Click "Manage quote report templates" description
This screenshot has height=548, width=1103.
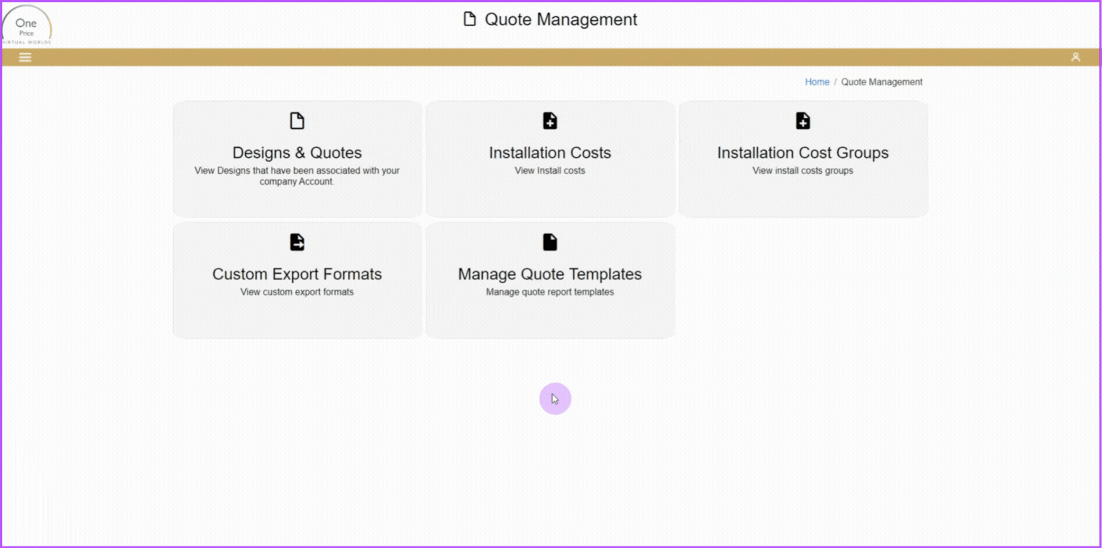click(x=550, y=292)
